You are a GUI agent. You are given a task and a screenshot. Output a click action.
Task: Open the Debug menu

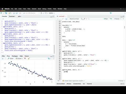[x=44, y=9]
